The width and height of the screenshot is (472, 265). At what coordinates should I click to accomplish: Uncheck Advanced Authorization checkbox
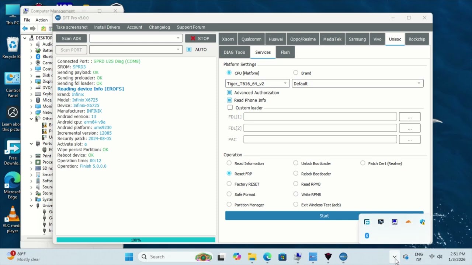[229, 93]
